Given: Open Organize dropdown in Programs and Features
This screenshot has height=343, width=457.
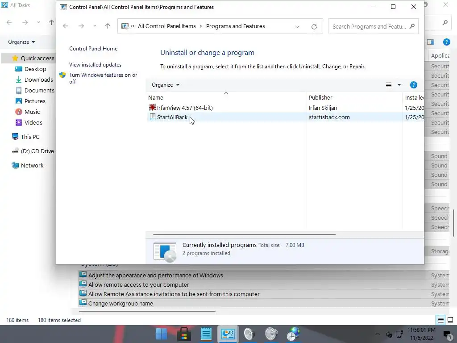Looking at the screenshot, I should pyautogui.click(x=166, y=85).
